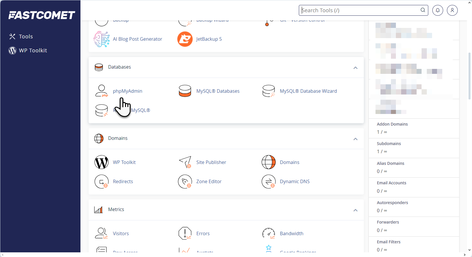472x257 pixels.
Task: Click the search magnifier icon
Action: point(423,10)
